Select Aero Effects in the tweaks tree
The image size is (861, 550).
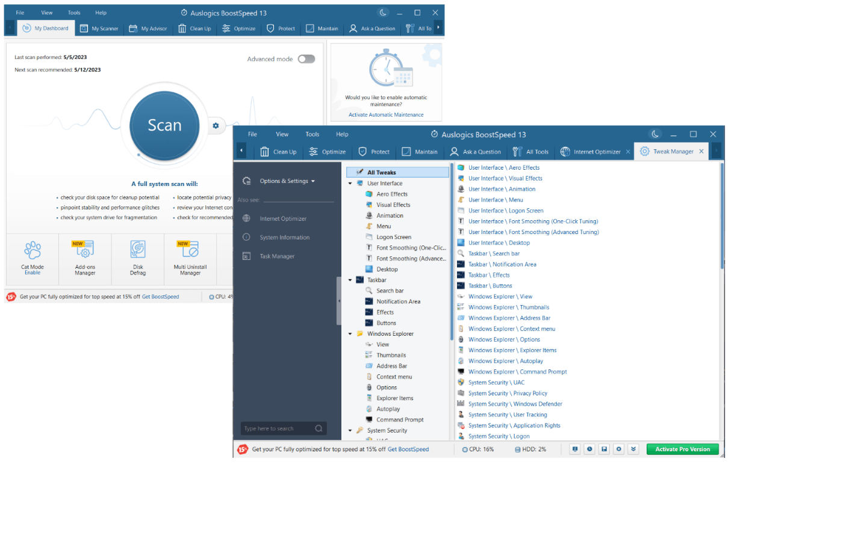click(x=392, y=194)
